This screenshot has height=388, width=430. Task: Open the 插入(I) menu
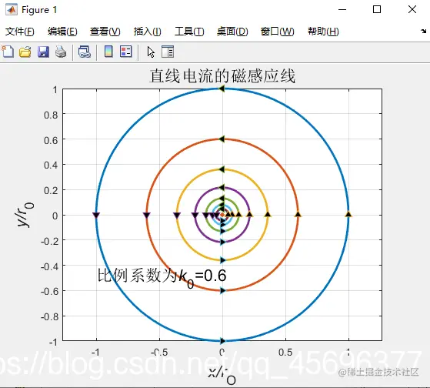[x=147, y=32]
